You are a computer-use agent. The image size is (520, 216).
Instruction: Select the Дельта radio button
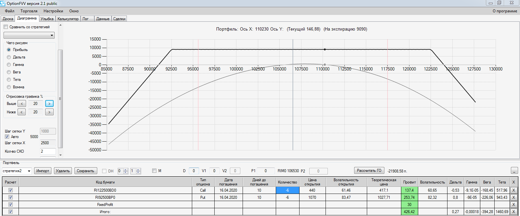[x=9, y=57]
